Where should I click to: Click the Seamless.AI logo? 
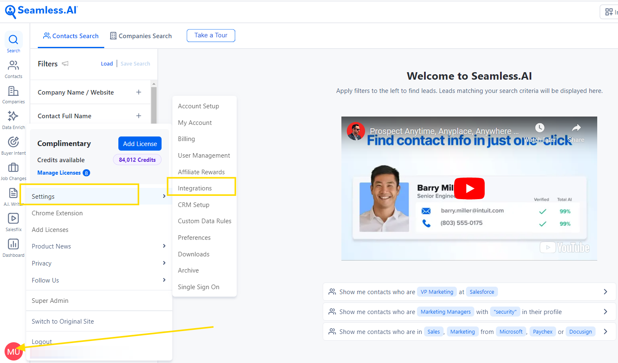(x=41, y=11)
